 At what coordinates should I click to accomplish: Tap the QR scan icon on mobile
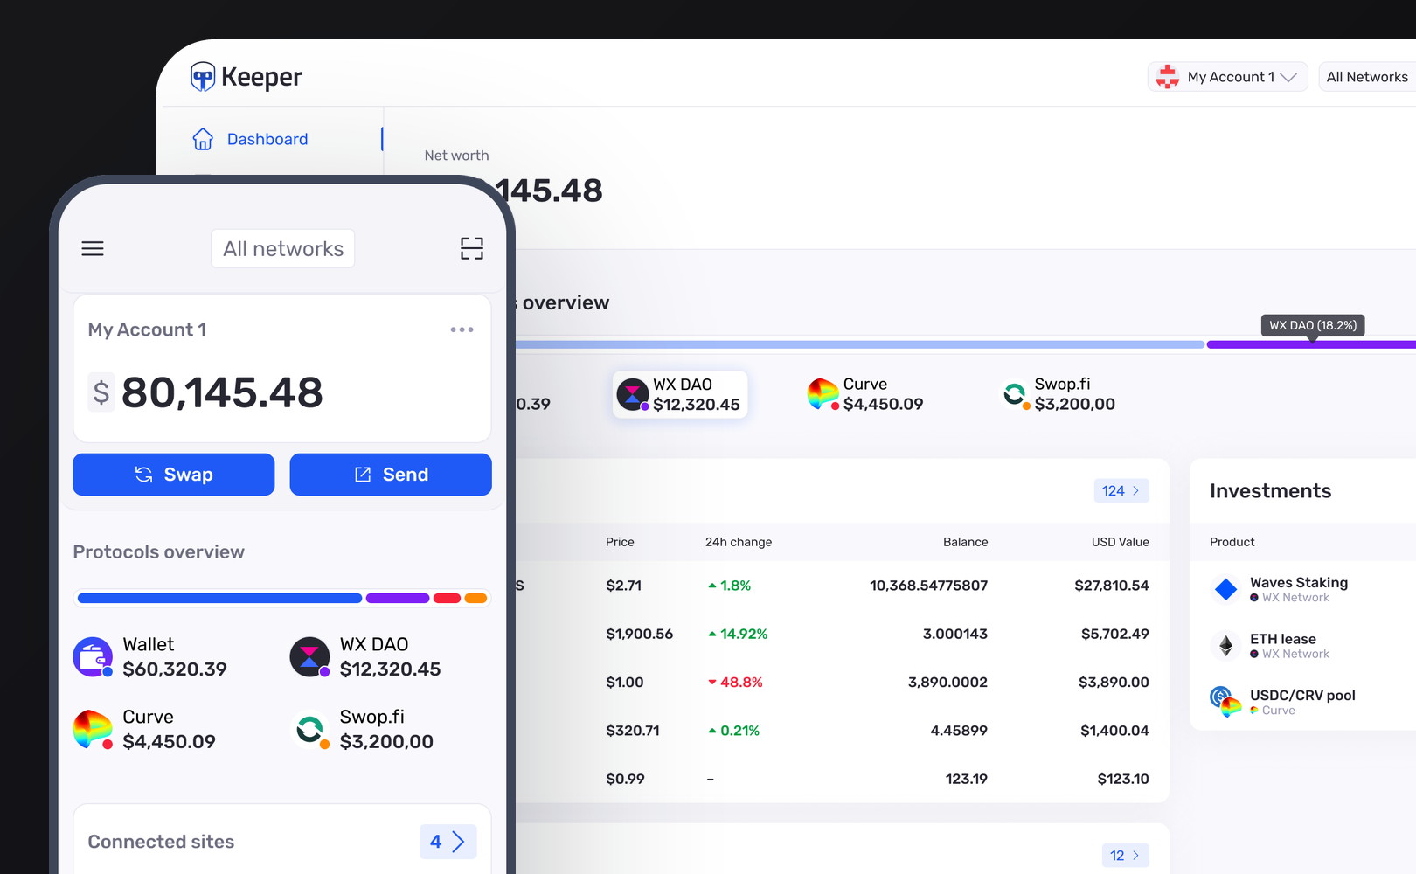pos(472,249)
